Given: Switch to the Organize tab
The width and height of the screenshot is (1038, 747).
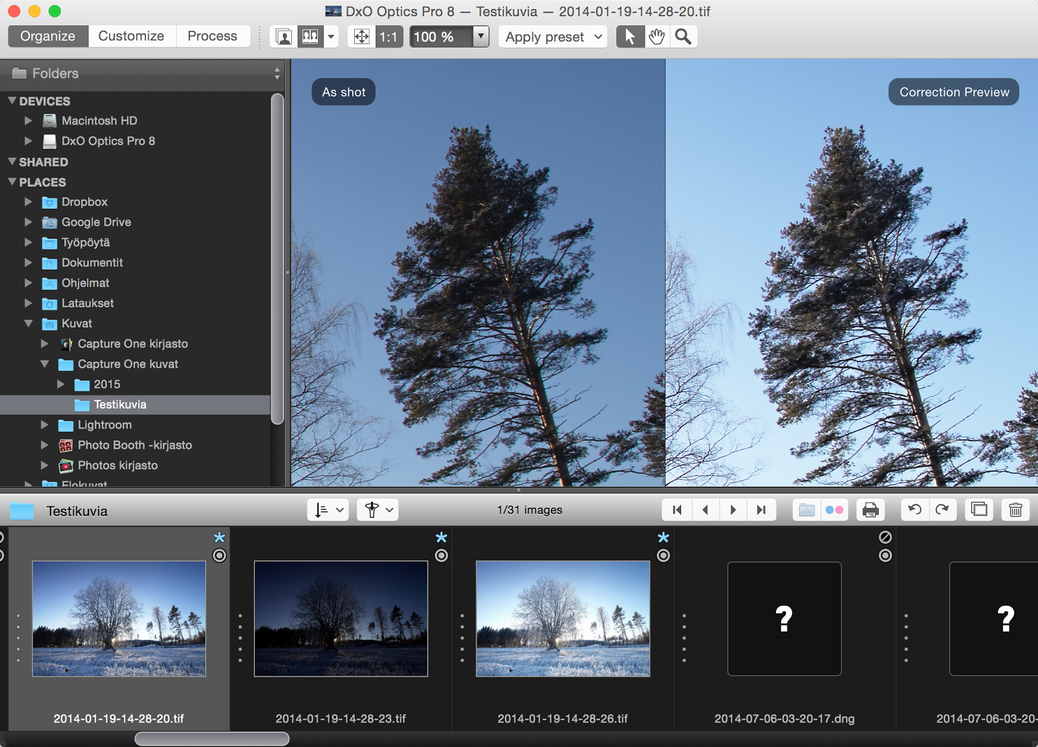Looking at the screenshot, I should [x=48, y=36].
